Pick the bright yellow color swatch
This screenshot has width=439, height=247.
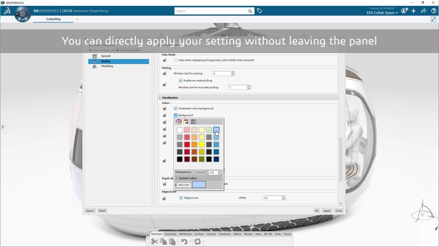pyautogui.click(x=202, y=145)
